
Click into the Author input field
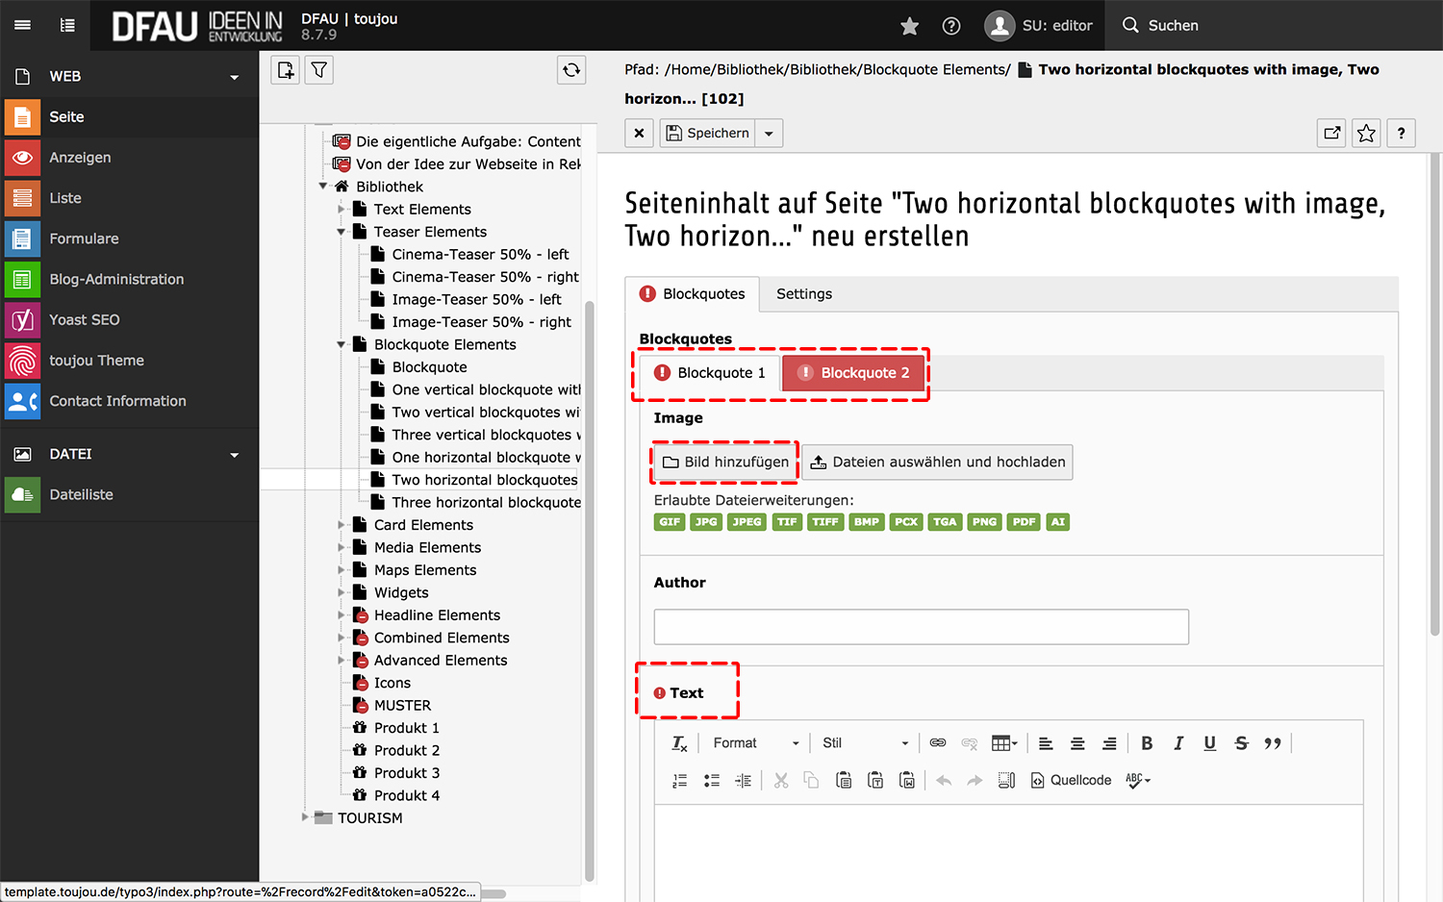pyautogui.click(x=922, y=627)
